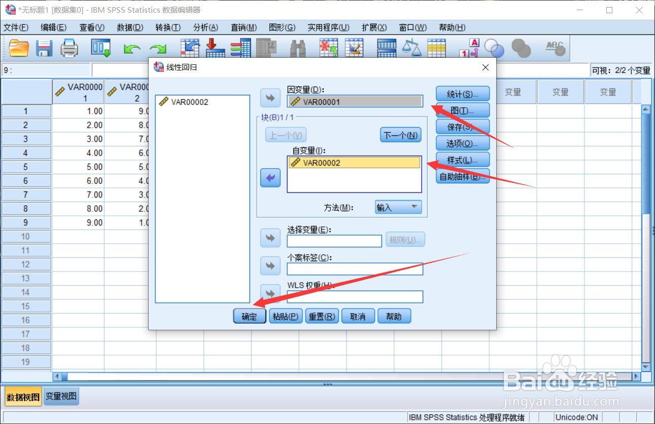Click the Go to case icon
Image resolution: width=655 pixels, height=424 pixels.
(x=190, y=49)
